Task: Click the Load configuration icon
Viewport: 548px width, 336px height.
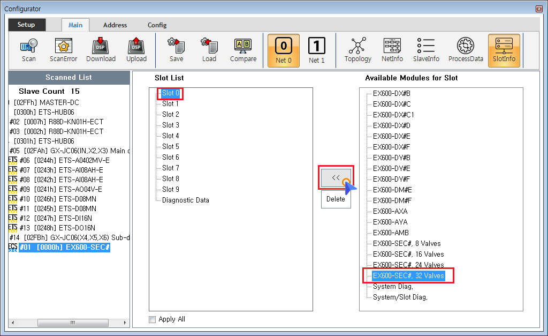Action: tap(209, 50)
